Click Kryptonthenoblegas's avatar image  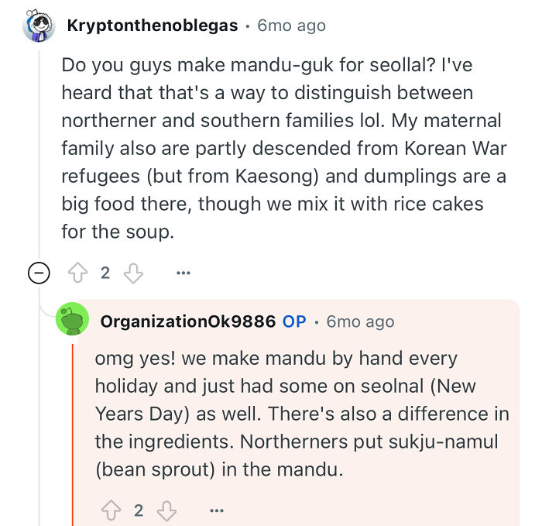pos(39,26)
